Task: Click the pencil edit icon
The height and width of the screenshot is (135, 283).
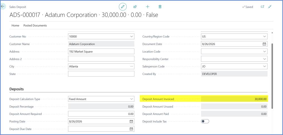Action: pyautogui.click(x=123, y=7)
